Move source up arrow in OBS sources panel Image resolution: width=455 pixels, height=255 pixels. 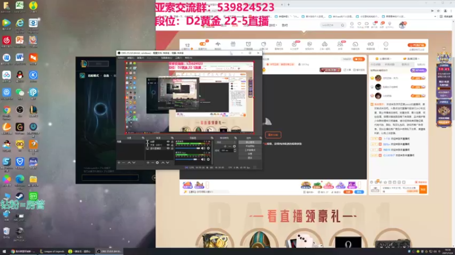[x=163, y=163]
